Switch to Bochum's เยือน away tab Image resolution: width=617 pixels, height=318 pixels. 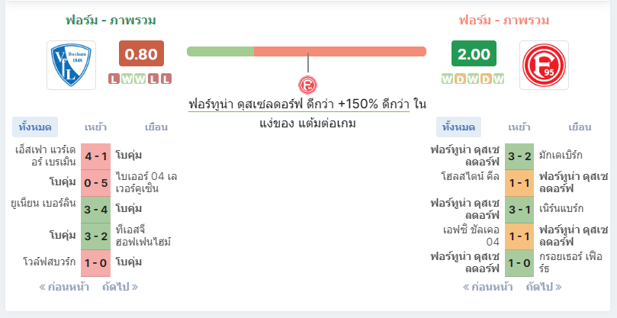tap(156, 127)
